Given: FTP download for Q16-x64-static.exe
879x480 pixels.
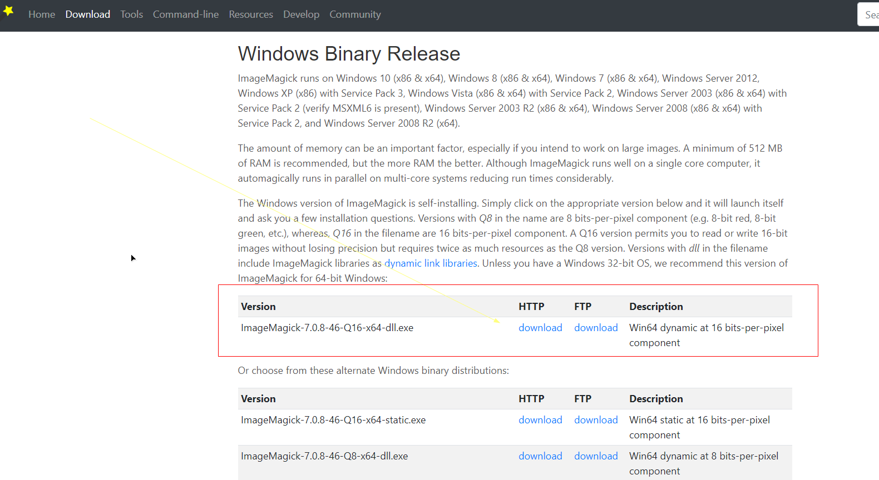Looking at the screenshot, I should (x=596, y=420).
